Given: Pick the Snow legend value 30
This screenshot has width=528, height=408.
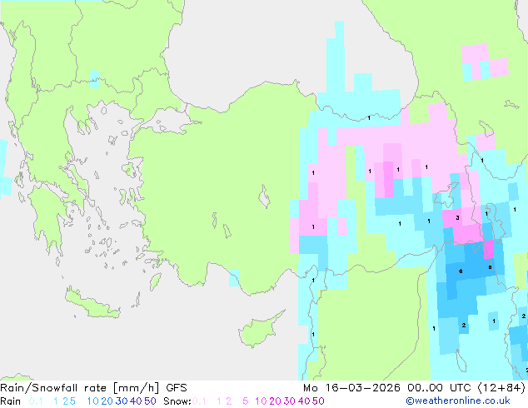Looking at the screenshot, I should point(290,401).
